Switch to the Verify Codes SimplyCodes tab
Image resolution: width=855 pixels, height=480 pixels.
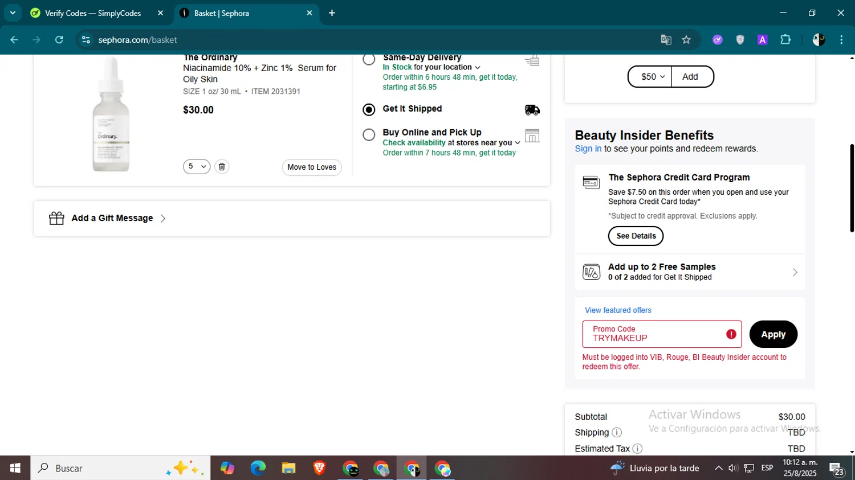click(93, 13)
